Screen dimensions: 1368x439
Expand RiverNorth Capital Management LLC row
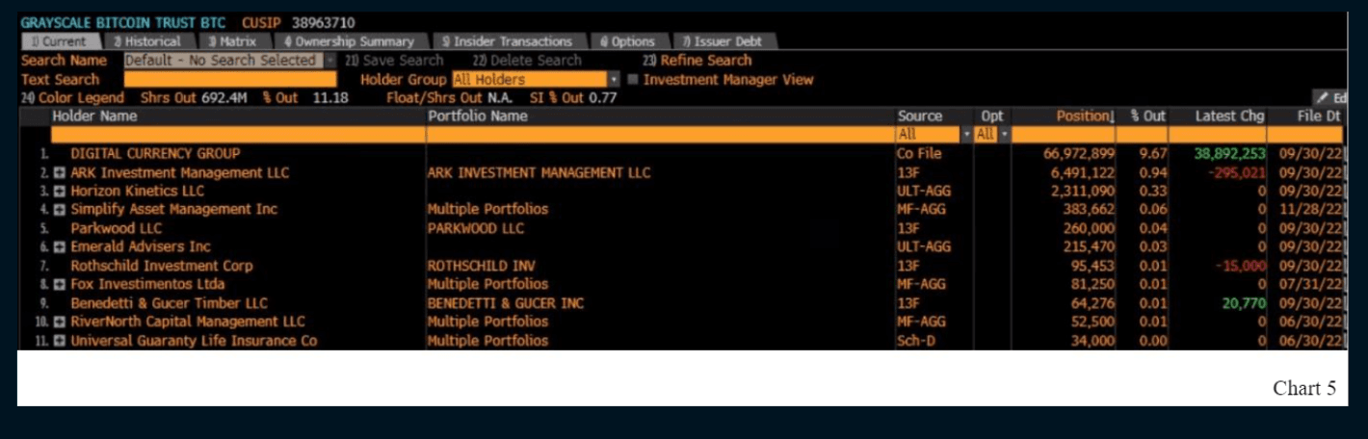(59, 322)
